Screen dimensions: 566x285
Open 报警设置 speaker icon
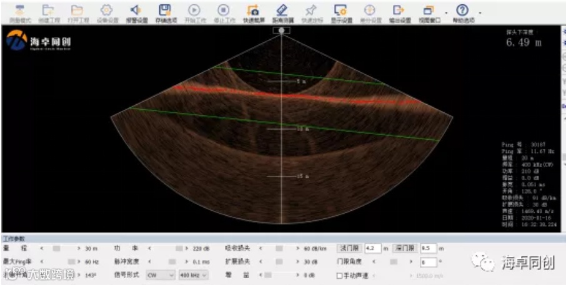(136, 11)
